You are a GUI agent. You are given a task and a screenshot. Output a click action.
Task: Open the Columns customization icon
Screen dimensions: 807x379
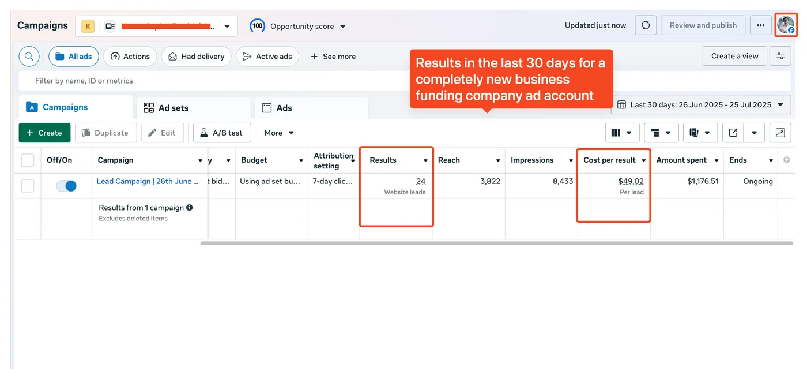pyautogui.click(x=622, y=133)
